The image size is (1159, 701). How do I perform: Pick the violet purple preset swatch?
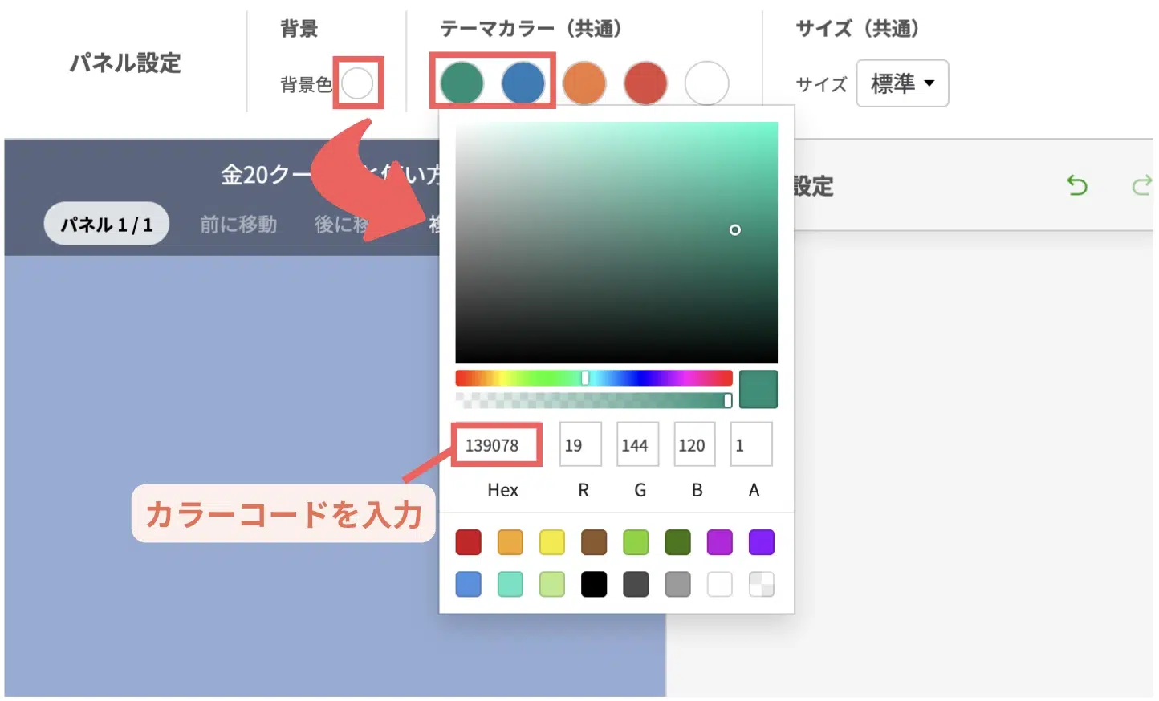(x=762, y=542)
